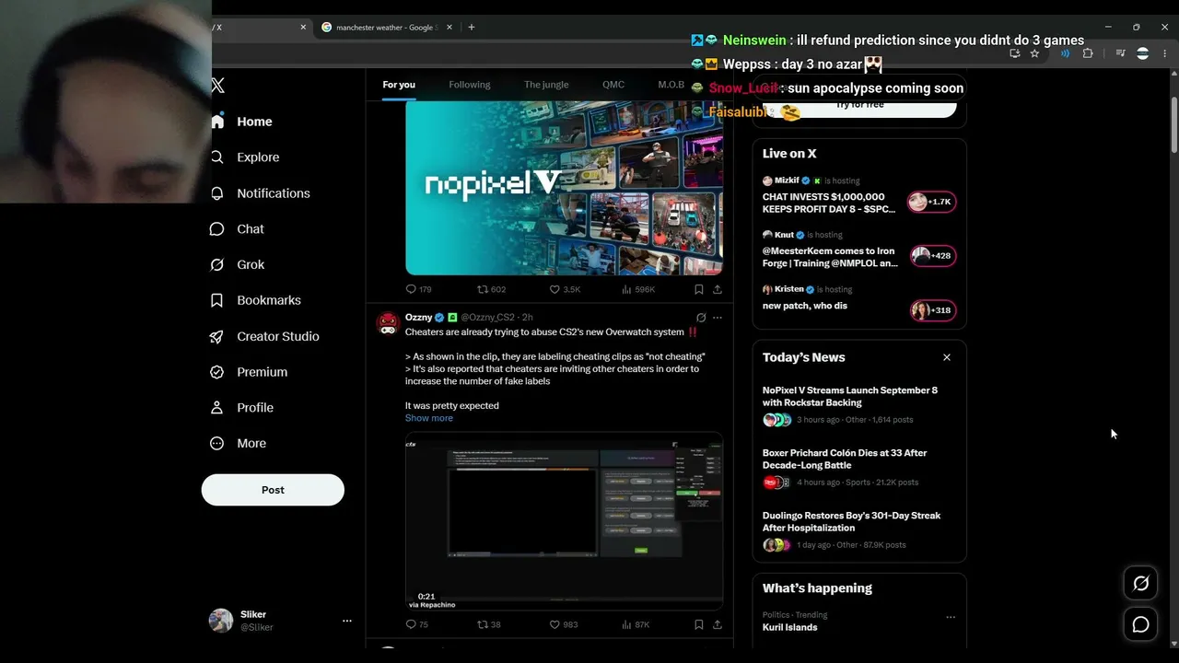Open the nopixel V image

point(564,188)
